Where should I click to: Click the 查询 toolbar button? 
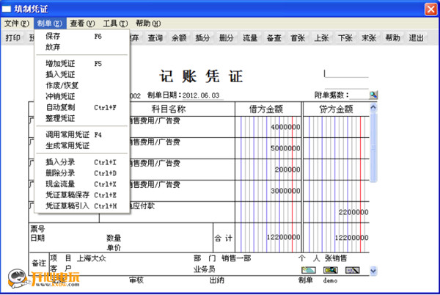point(155,38)
